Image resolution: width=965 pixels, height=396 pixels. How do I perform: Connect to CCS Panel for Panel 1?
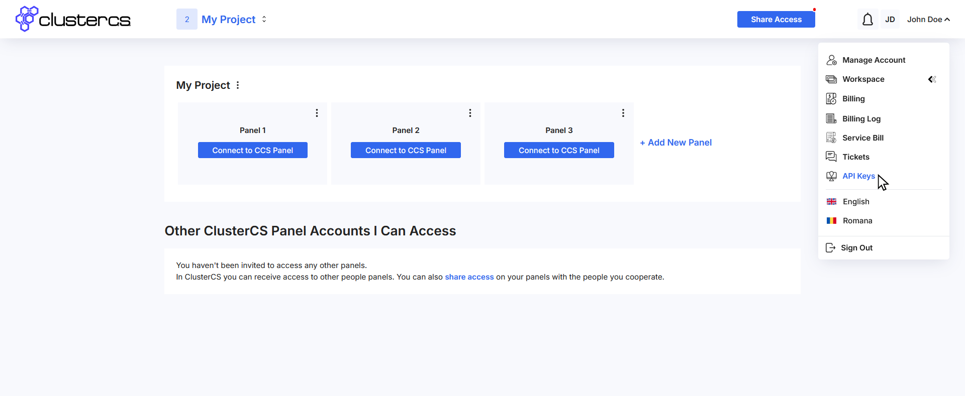253,150
